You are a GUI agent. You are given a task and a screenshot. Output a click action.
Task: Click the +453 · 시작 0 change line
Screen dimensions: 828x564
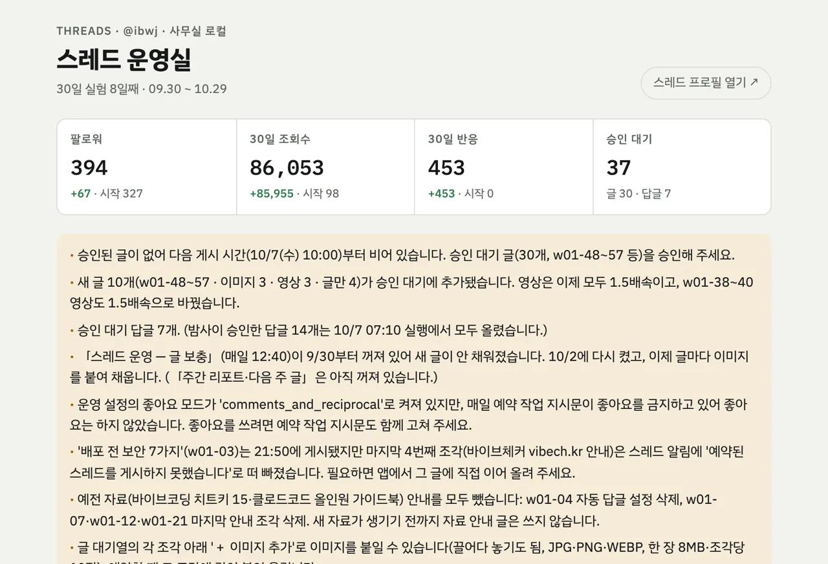[x=461, y=193]
